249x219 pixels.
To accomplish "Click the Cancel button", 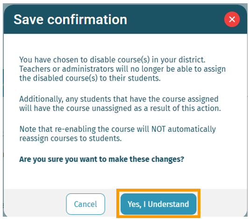I will (x=85, y=204).
